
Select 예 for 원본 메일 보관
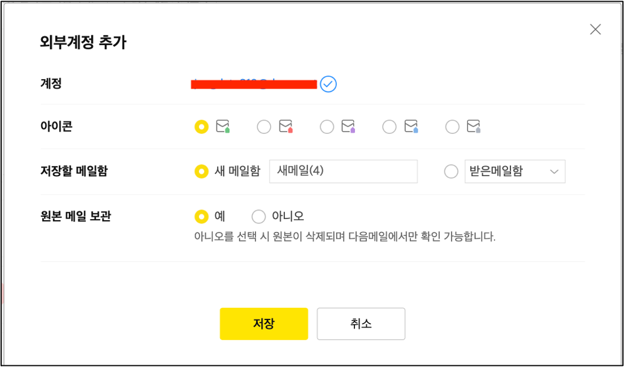point(201,216)
